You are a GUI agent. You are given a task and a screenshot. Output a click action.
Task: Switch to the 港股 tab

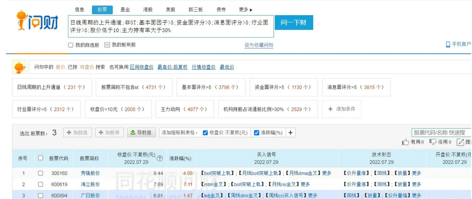click(148, 10)
